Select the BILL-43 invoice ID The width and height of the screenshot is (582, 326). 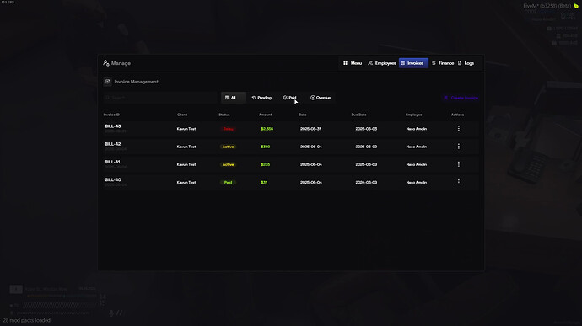point(113,126)
